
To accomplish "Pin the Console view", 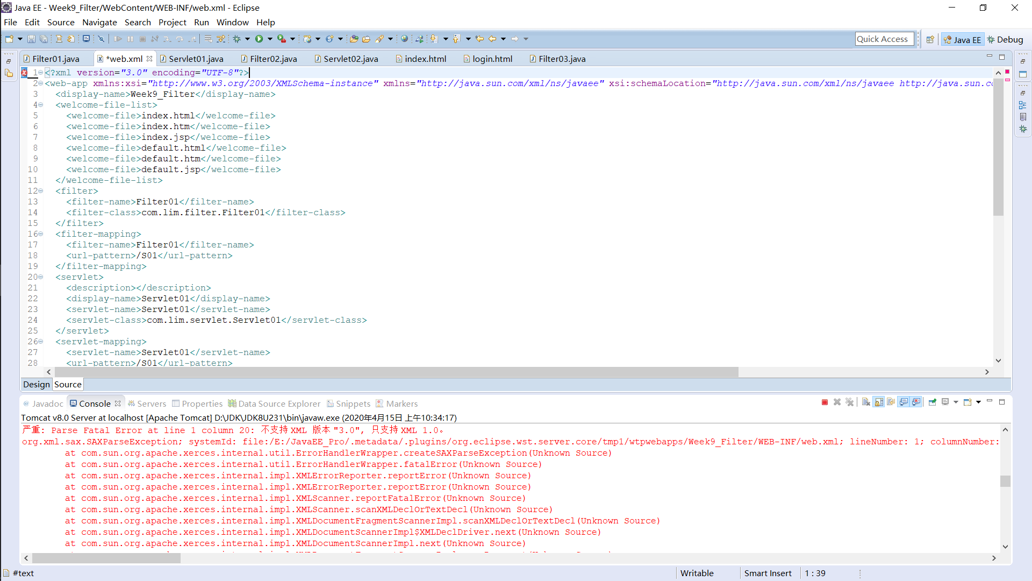I will pyautogui.click(x=933, y=402).
